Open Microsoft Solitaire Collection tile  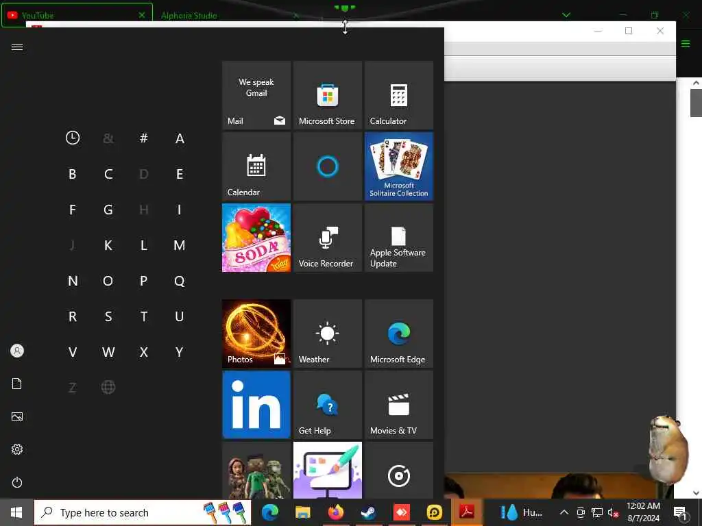[399, 166]
